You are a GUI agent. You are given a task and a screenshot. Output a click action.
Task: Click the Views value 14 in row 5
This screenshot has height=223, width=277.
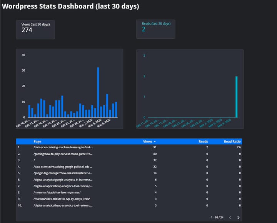click(155, 173)
